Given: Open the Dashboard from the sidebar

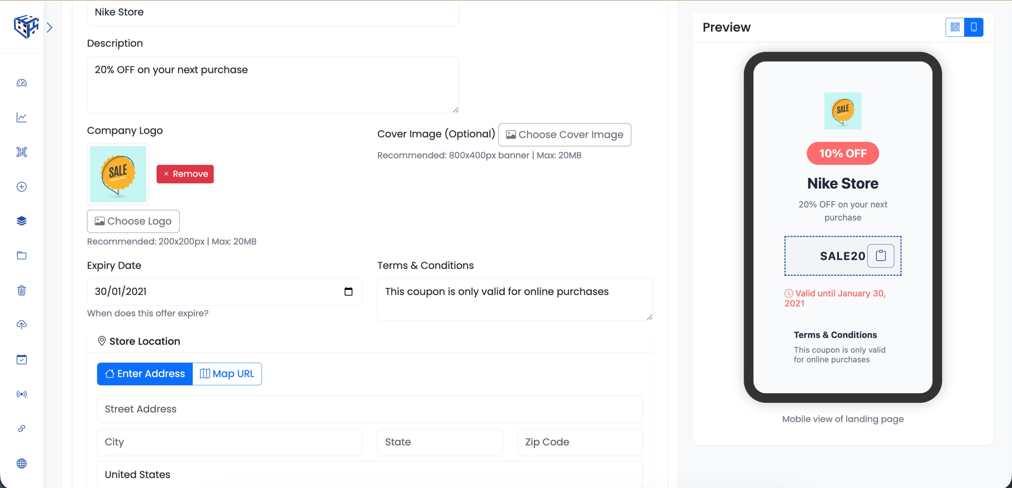Looking at the screenshot, I should pyautogui.click(x=21, y=83).
